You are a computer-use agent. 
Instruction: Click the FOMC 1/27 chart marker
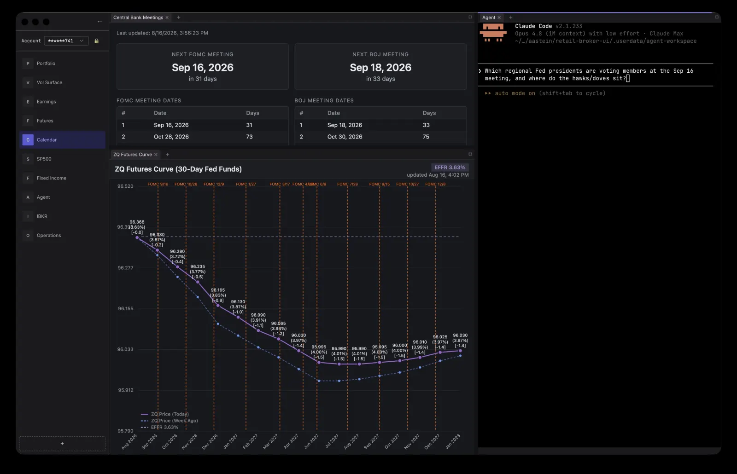click(246, 184)
